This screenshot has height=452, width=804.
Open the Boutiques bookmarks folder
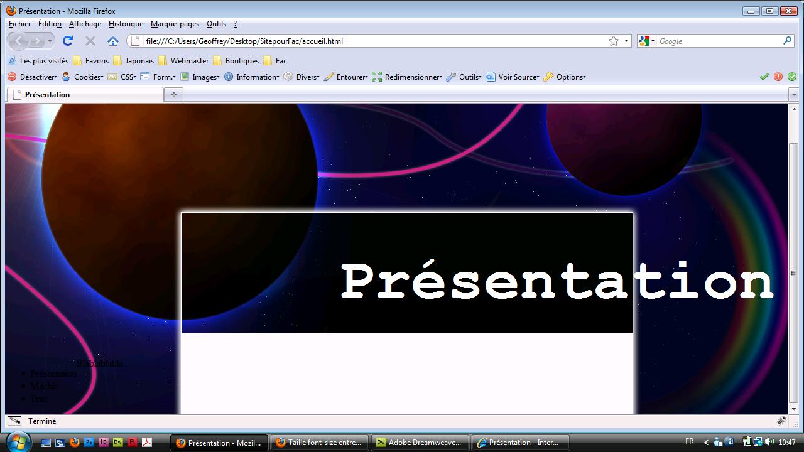236,61
